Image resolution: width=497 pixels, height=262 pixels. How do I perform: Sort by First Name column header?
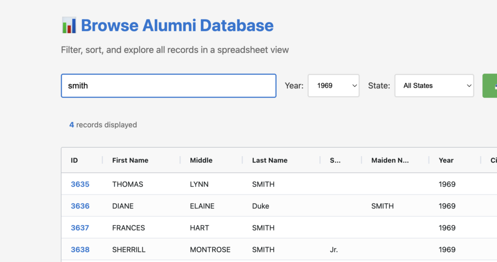(x=130, y=160)
